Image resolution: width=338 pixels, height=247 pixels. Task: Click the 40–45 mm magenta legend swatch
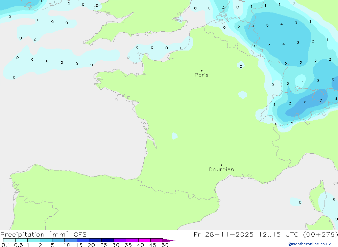tap(144, 240)
